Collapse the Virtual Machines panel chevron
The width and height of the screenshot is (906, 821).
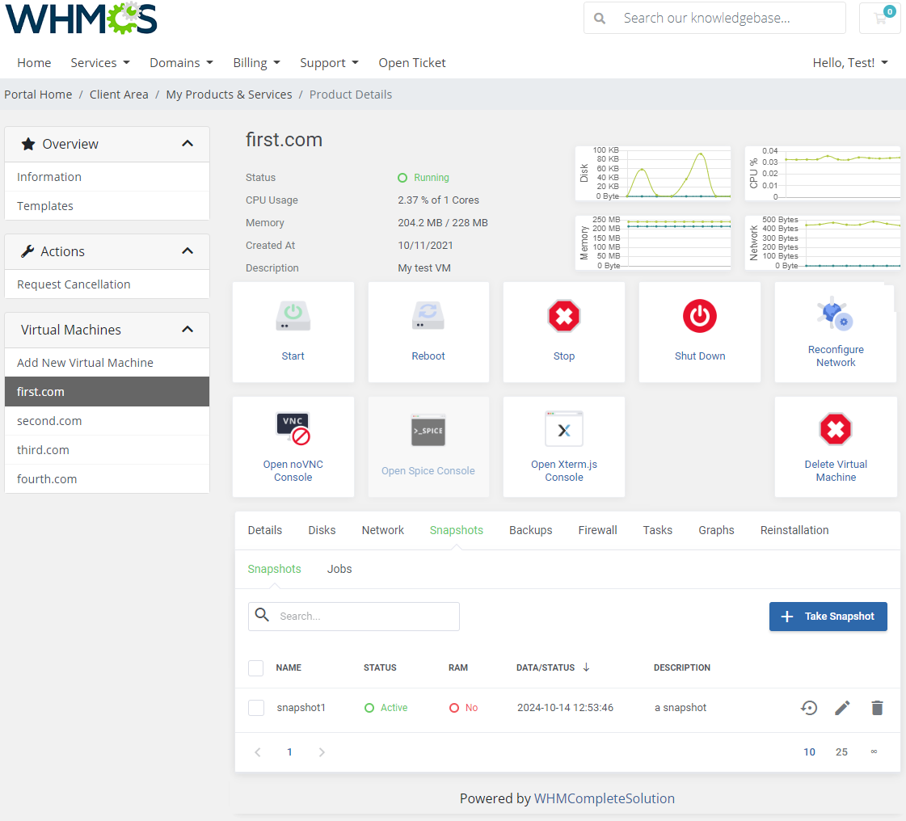click(x=188, y=330)
